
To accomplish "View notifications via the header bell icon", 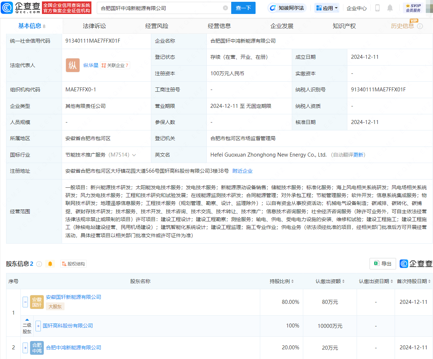I will [390, 8].
